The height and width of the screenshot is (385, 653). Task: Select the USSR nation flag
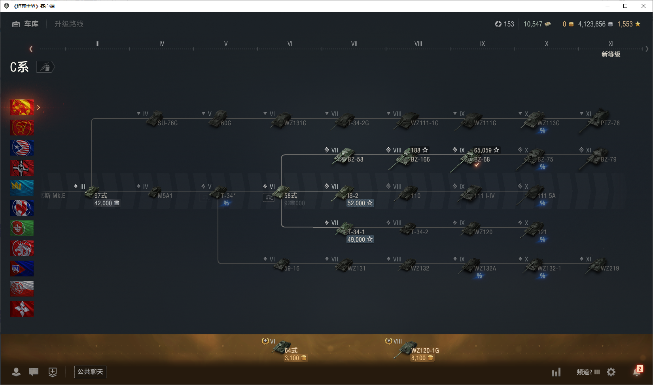[x=22, y=128]
